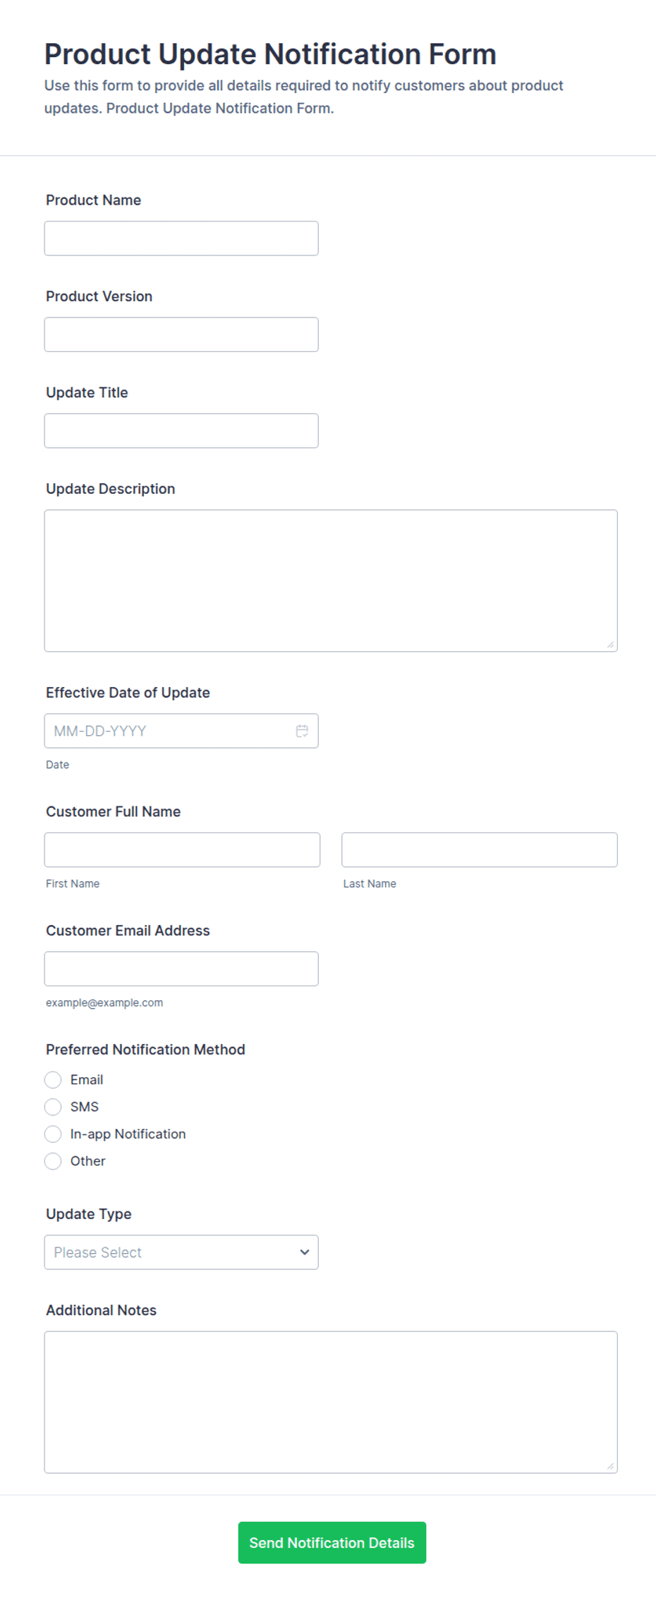This screenshot has width=656, height=1598.
Task: Select In-app Notification radio button
Action: click(53, 1134)
